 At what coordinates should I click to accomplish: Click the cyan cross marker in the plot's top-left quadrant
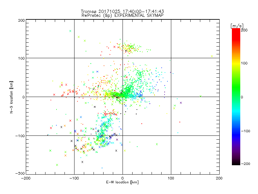[70, 31]
